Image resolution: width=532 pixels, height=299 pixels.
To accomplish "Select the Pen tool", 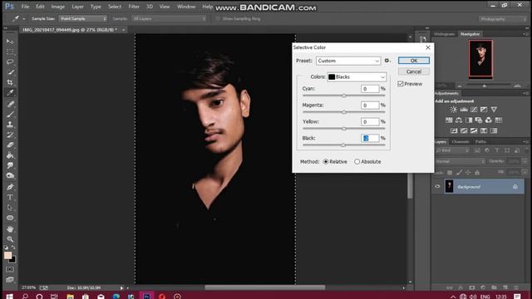I will tap(10, 187).
